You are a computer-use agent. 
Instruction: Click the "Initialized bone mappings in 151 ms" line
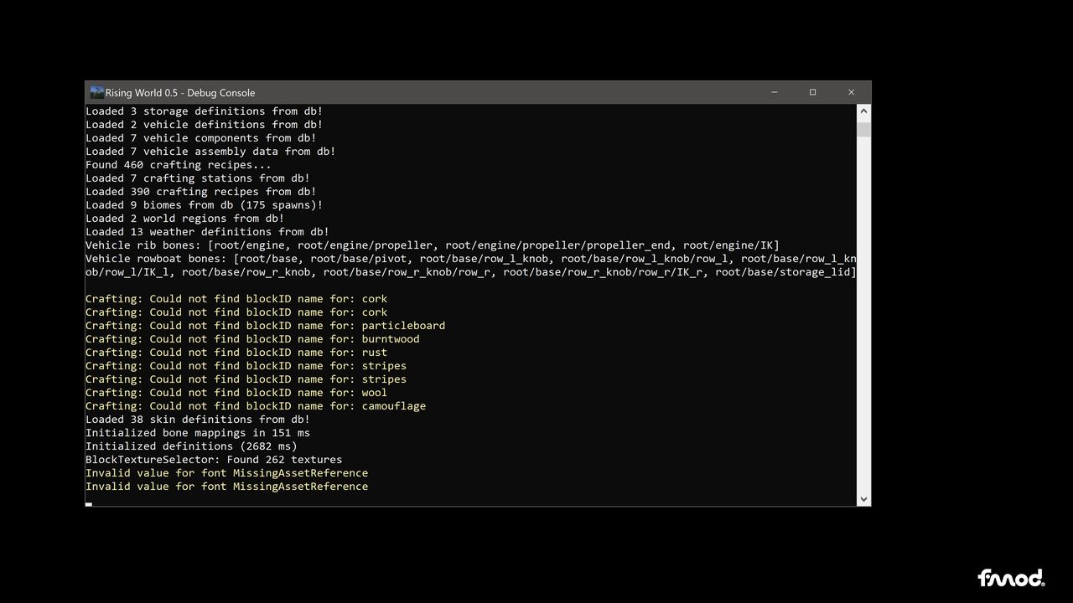click(x=197, y=433)
